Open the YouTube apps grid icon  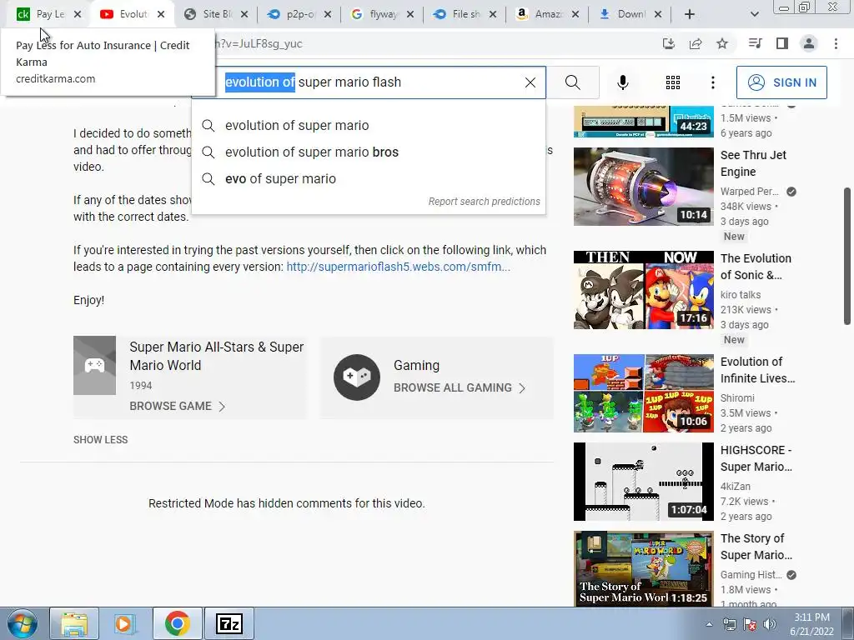pyautogui.click(x=673, y=82)
